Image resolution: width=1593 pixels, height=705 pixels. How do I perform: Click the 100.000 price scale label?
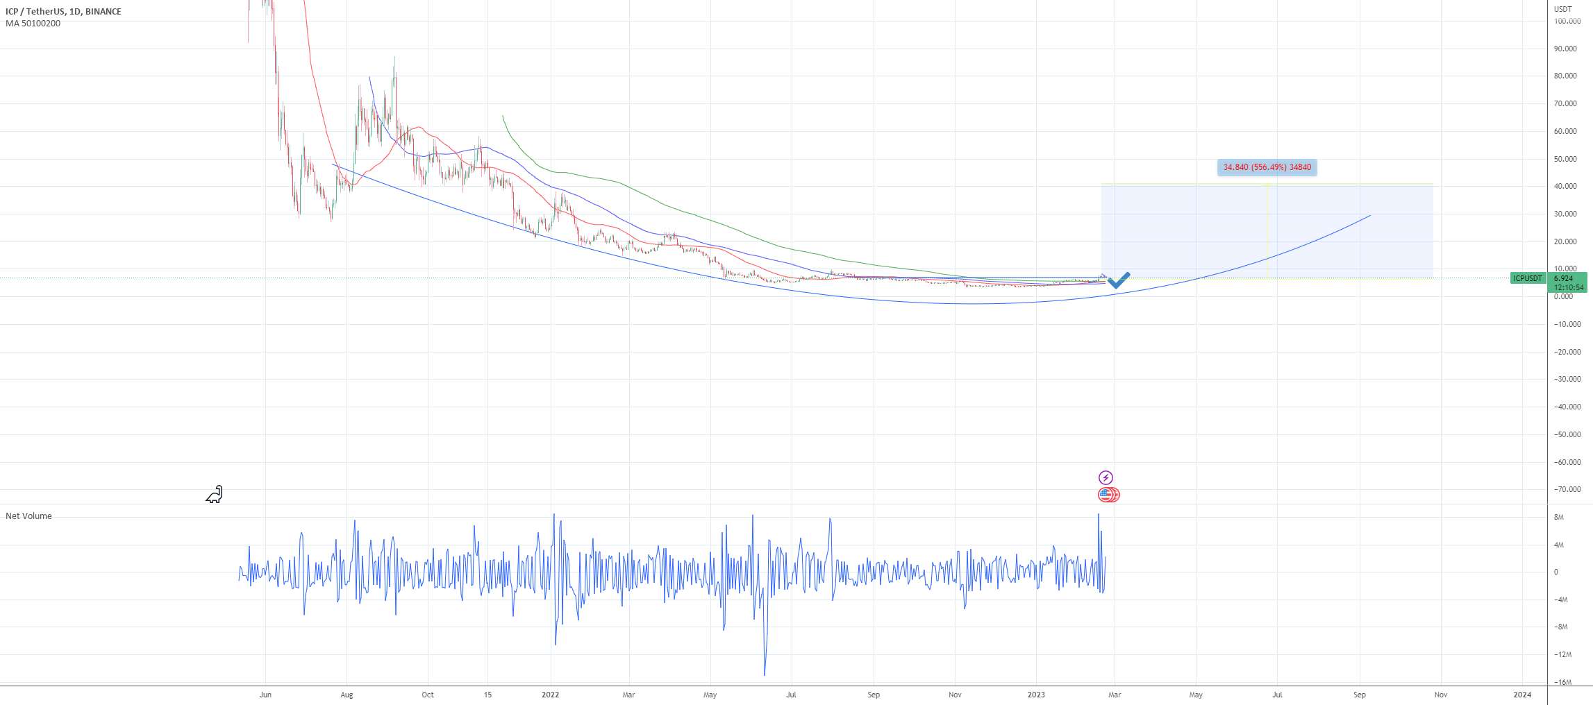click(x=1567, y=21)
